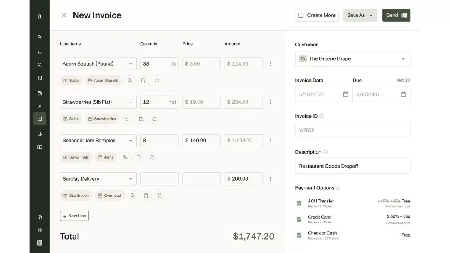Image resolution: width=450 pixels, height=253 pixels.
Task: Open the 123 Main St link
Action: point(331,238)
